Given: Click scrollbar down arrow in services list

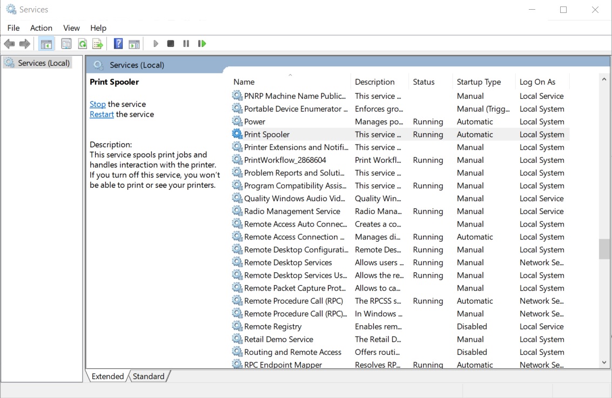Looking at the screenshot, I should click(604, 362).
